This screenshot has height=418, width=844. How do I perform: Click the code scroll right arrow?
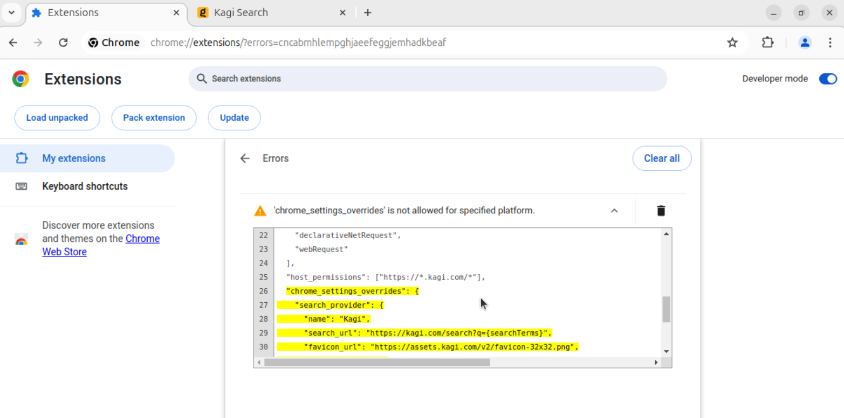656,363
